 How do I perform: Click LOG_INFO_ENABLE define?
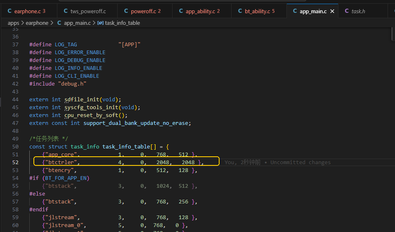(x=78, y=68)
